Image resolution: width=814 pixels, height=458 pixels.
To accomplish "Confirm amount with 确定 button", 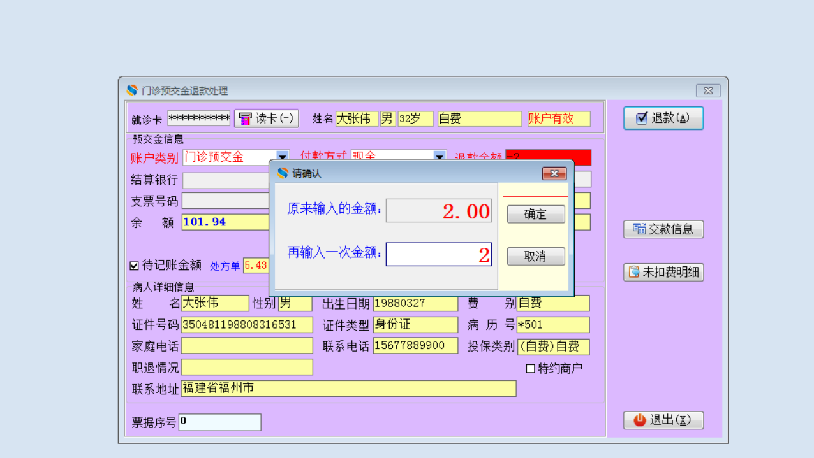I will 536,214.
